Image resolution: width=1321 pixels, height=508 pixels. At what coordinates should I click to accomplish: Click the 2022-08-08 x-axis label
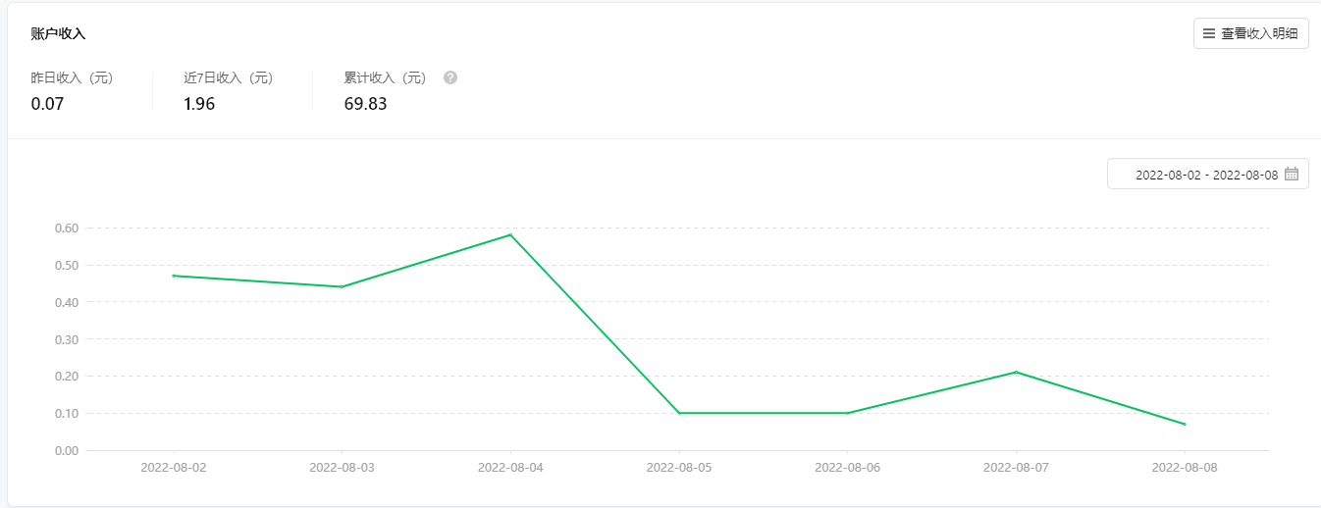coord(1185,468)
